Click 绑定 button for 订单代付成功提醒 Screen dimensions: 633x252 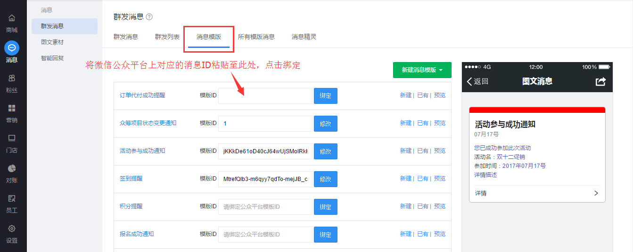pos(325,96)
